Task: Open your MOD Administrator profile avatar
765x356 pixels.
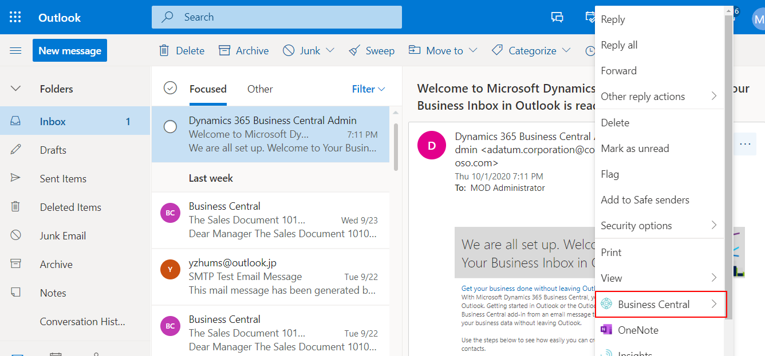Action: pos(759,19)
